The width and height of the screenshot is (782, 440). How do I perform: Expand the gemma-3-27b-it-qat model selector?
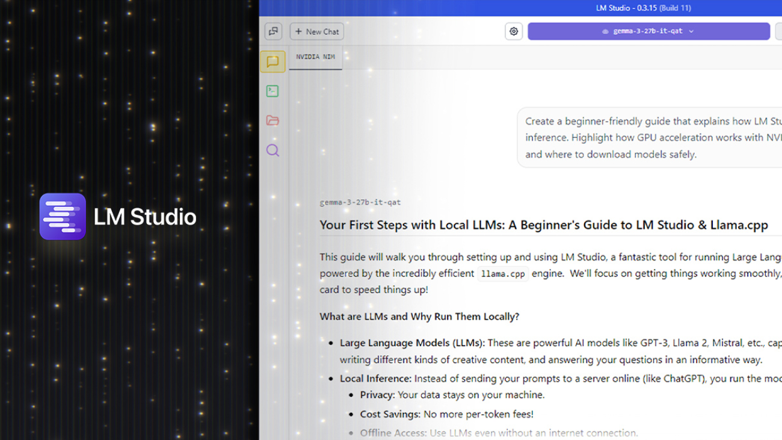[x=648, y=31]
